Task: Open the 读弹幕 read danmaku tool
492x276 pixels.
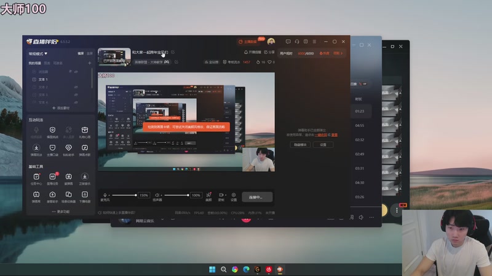Action: (68, 179)
